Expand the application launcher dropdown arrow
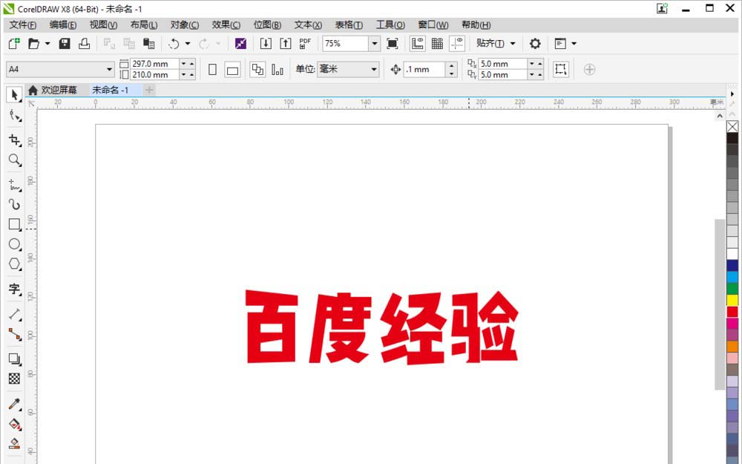This screenshot has height=464, width=742. [x=574, y=44]
